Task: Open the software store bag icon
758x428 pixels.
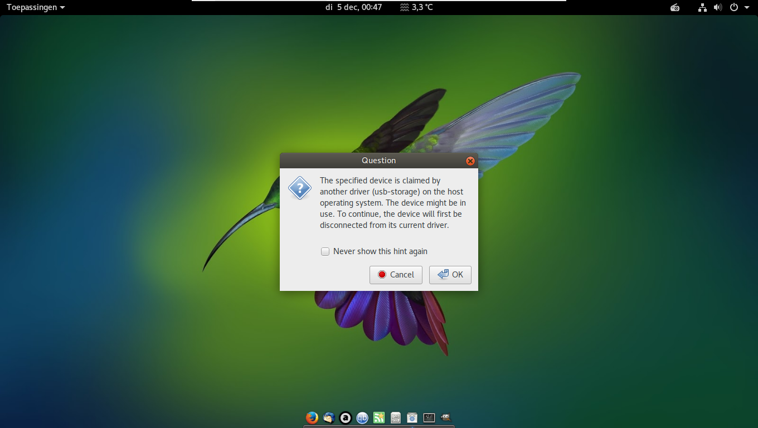Action: coord(412,417)
